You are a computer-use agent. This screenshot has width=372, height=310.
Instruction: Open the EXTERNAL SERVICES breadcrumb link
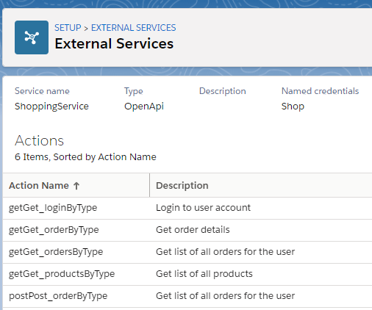click(134, 28)
